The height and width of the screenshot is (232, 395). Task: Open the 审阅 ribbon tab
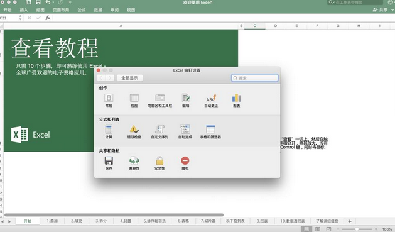click(x=114, y=10)
